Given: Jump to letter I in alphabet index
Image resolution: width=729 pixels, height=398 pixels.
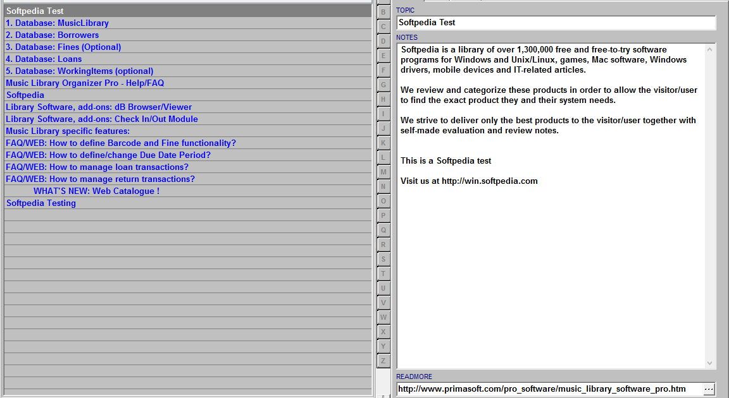Looking at the screenshot, I should click(383, 114).
